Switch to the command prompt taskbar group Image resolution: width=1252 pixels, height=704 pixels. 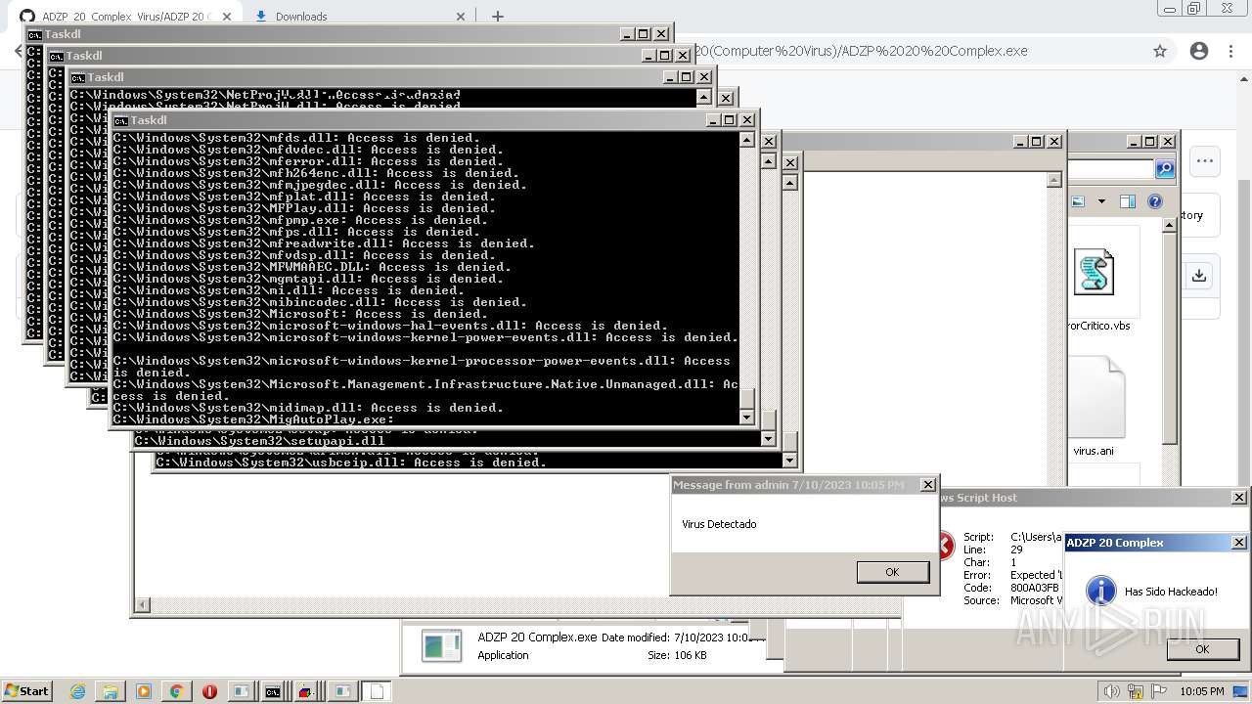pos(274,691)
